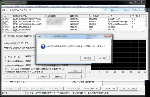Tick the No.1 WDCWD10EARS checkbox
Viewport: 150px width, 97px height.
4,21
